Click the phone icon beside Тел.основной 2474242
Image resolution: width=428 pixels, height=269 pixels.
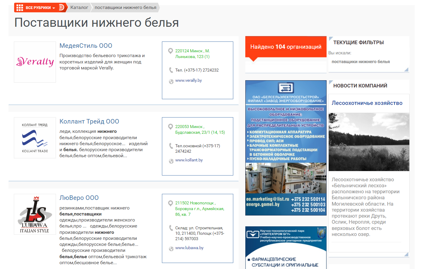coord(171,146)
